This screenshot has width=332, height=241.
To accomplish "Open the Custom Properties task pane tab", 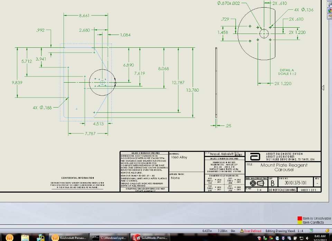I will tap(330, 17).
